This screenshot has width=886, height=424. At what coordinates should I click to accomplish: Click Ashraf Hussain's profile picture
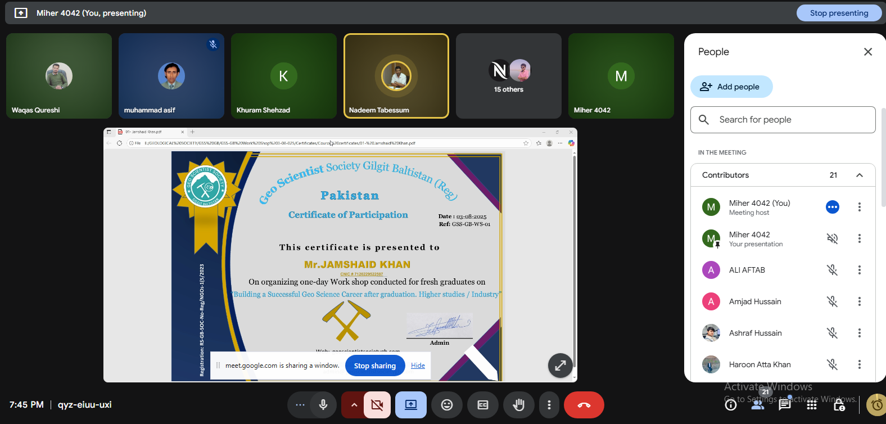pos(711,333)
